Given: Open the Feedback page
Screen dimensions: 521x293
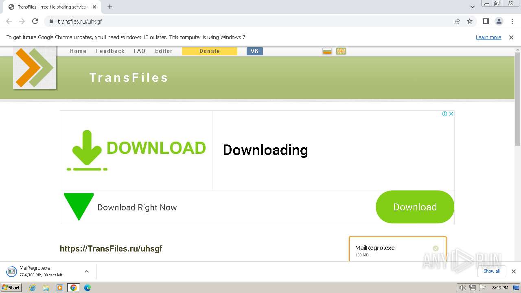Looking at the screenshot, I should coord(110,51).
